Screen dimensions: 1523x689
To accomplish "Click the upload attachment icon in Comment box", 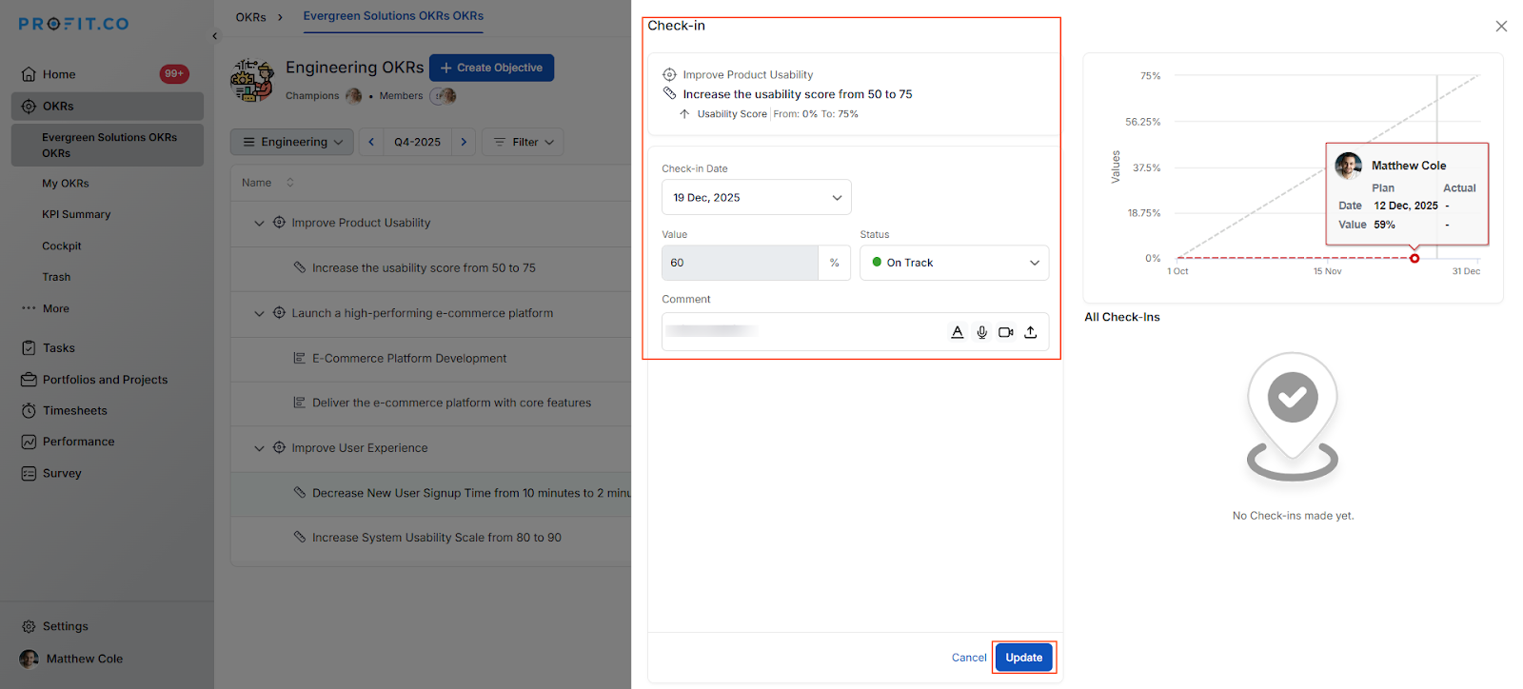I will tap(1031, 332).
